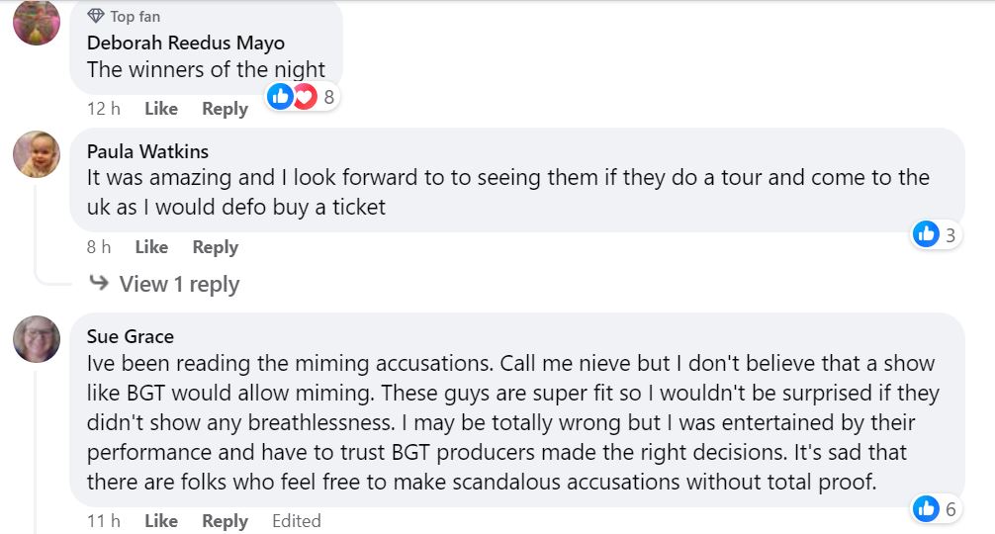Click the 12 h timestamp on Deborah's comment
Image resolution: width=995 pixels, height=534 pixels.
(x=103, y=109)
